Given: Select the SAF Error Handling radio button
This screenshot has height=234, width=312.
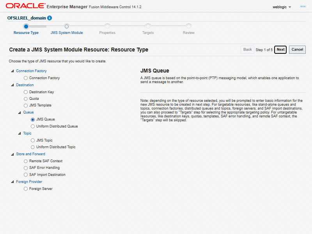Looking at the screenshot, I should coord(26,168).
